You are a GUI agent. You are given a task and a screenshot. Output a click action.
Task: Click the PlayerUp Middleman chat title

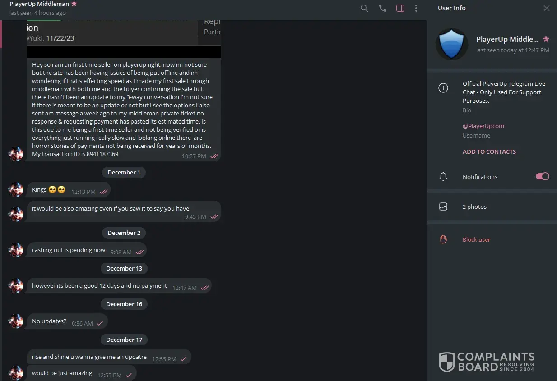39,4
